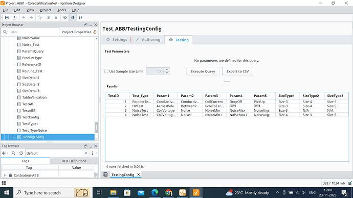Increase sample size limit with up arrow
This screenshot has width=353, height=198.
pos(167,69)
